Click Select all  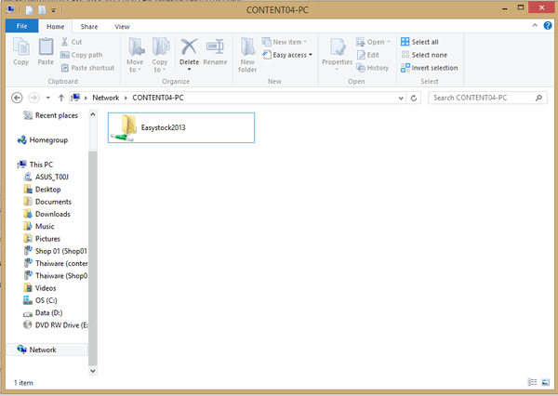[419, 42]
